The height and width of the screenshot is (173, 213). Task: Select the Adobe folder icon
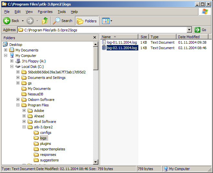(30, 111)
